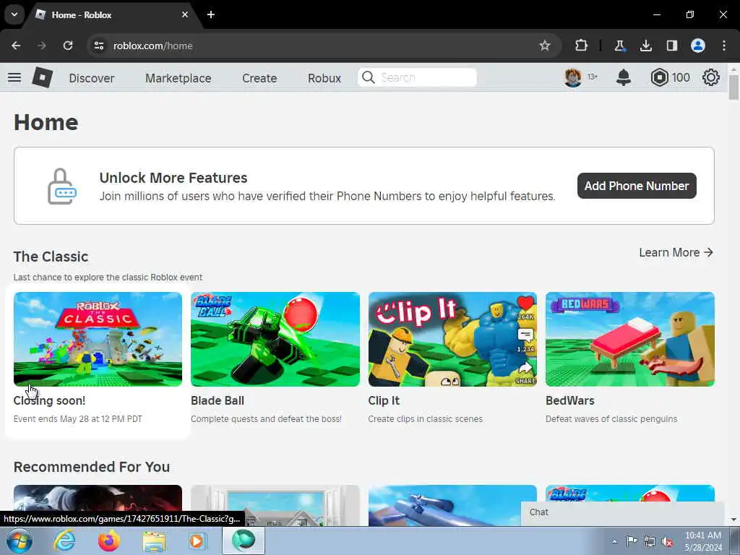Viewport: 740px width, 555px height.
Task: Open the Blade Ball game thumbnail
Action: click(x=275, y=340)
